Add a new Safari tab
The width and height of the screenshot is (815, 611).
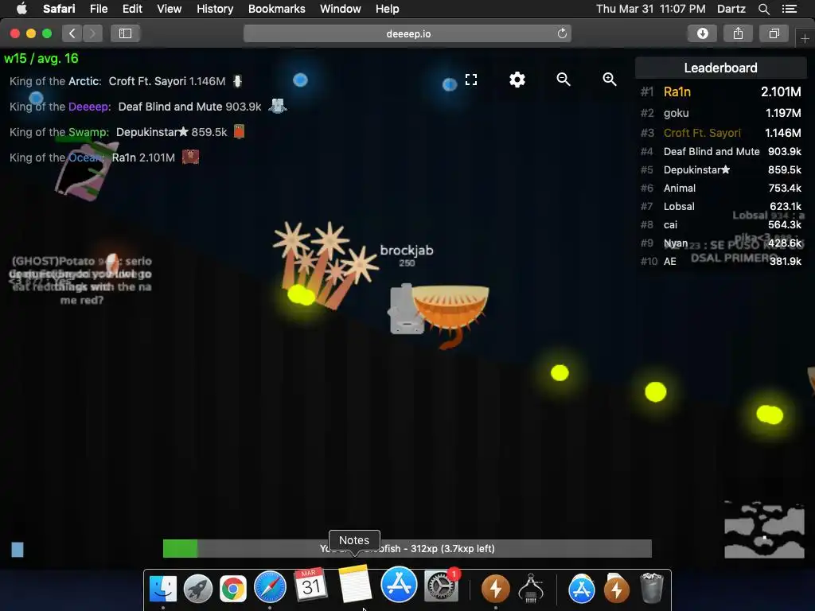point(805,38)
